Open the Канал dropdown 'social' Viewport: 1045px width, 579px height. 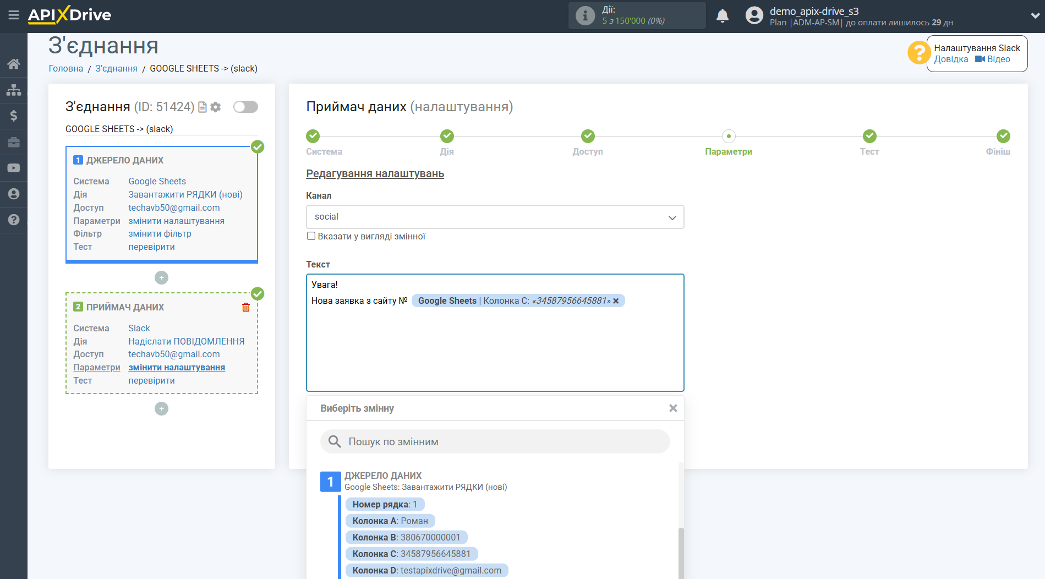pos(495,217)
